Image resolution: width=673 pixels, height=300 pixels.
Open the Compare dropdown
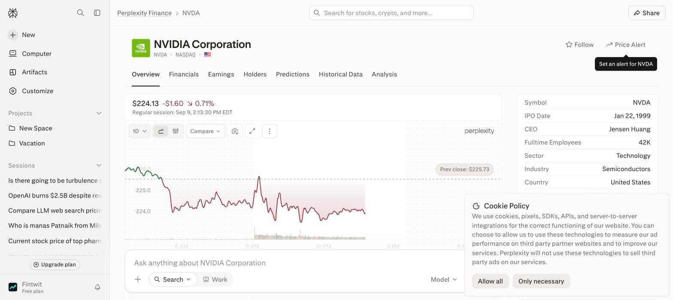(205, 131)
